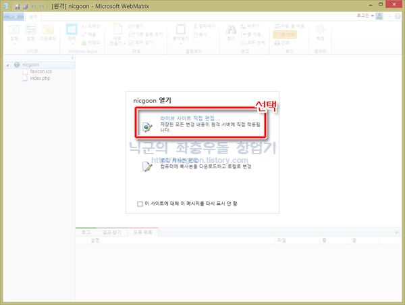This screenshot has width=405, height=305.
Task: Click the 설명 description column header
Action: coord(94,241)
